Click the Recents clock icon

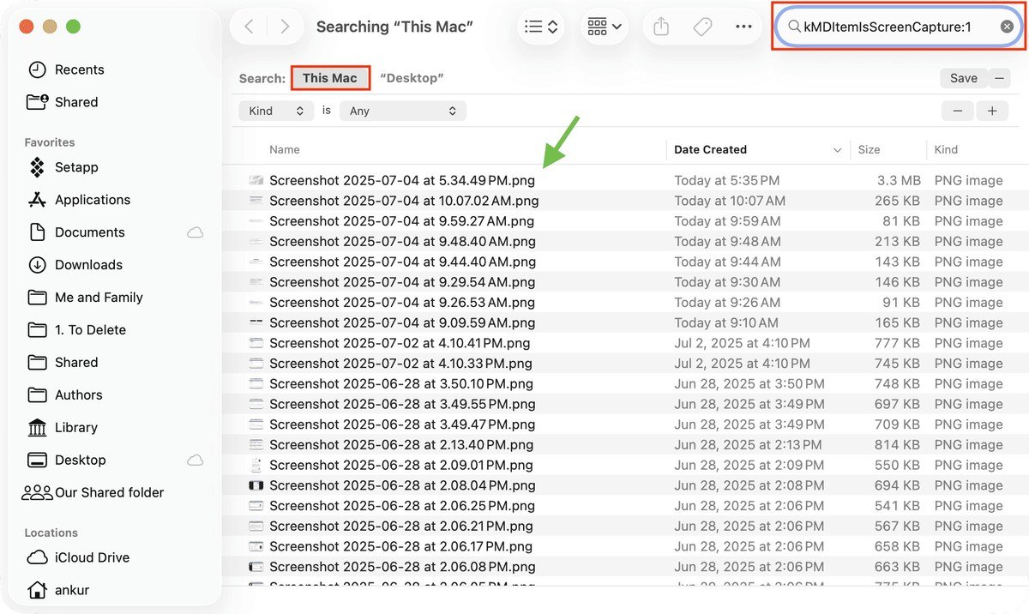(37, 69)
